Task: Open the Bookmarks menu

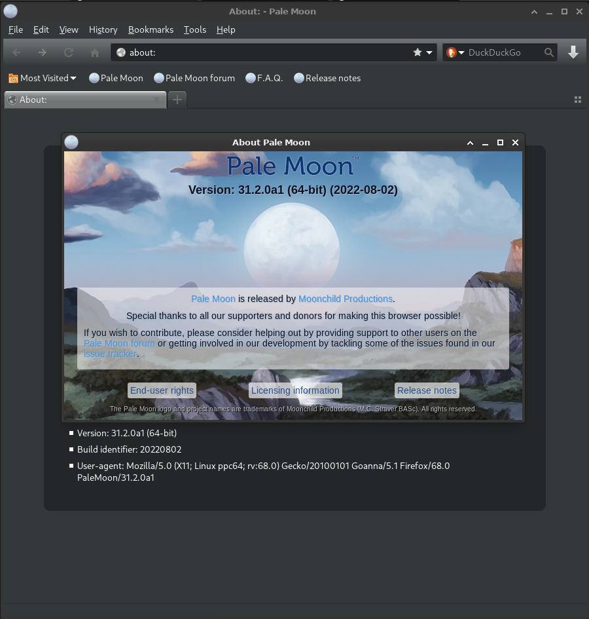Action: click(x=151, y=29)
